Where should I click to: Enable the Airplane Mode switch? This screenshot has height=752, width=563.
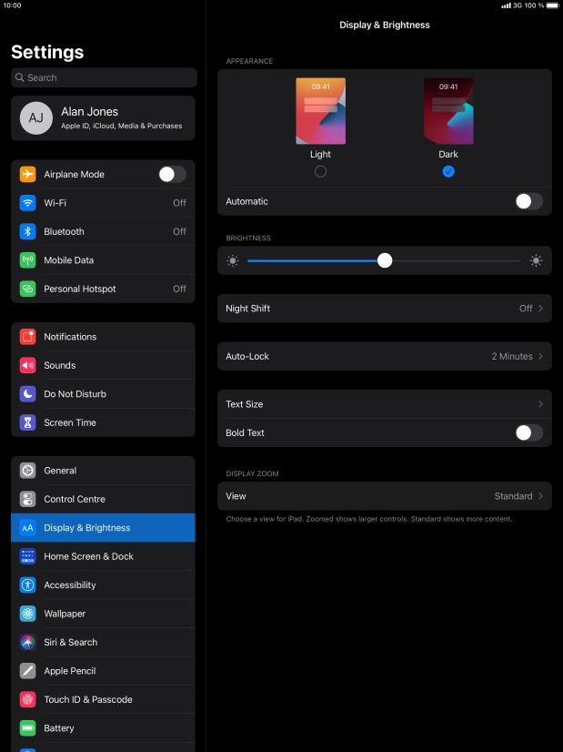point(172,174)
